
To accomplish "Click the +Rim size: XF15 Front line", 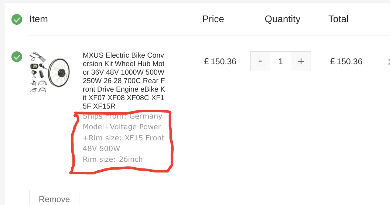I will 124,138.
